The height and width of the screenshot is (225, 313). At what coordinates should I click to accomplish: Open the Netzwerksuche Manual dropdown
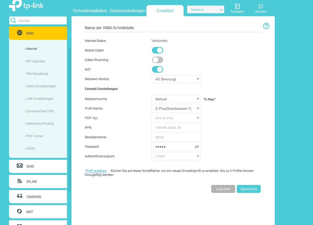[x=176, y=99]
